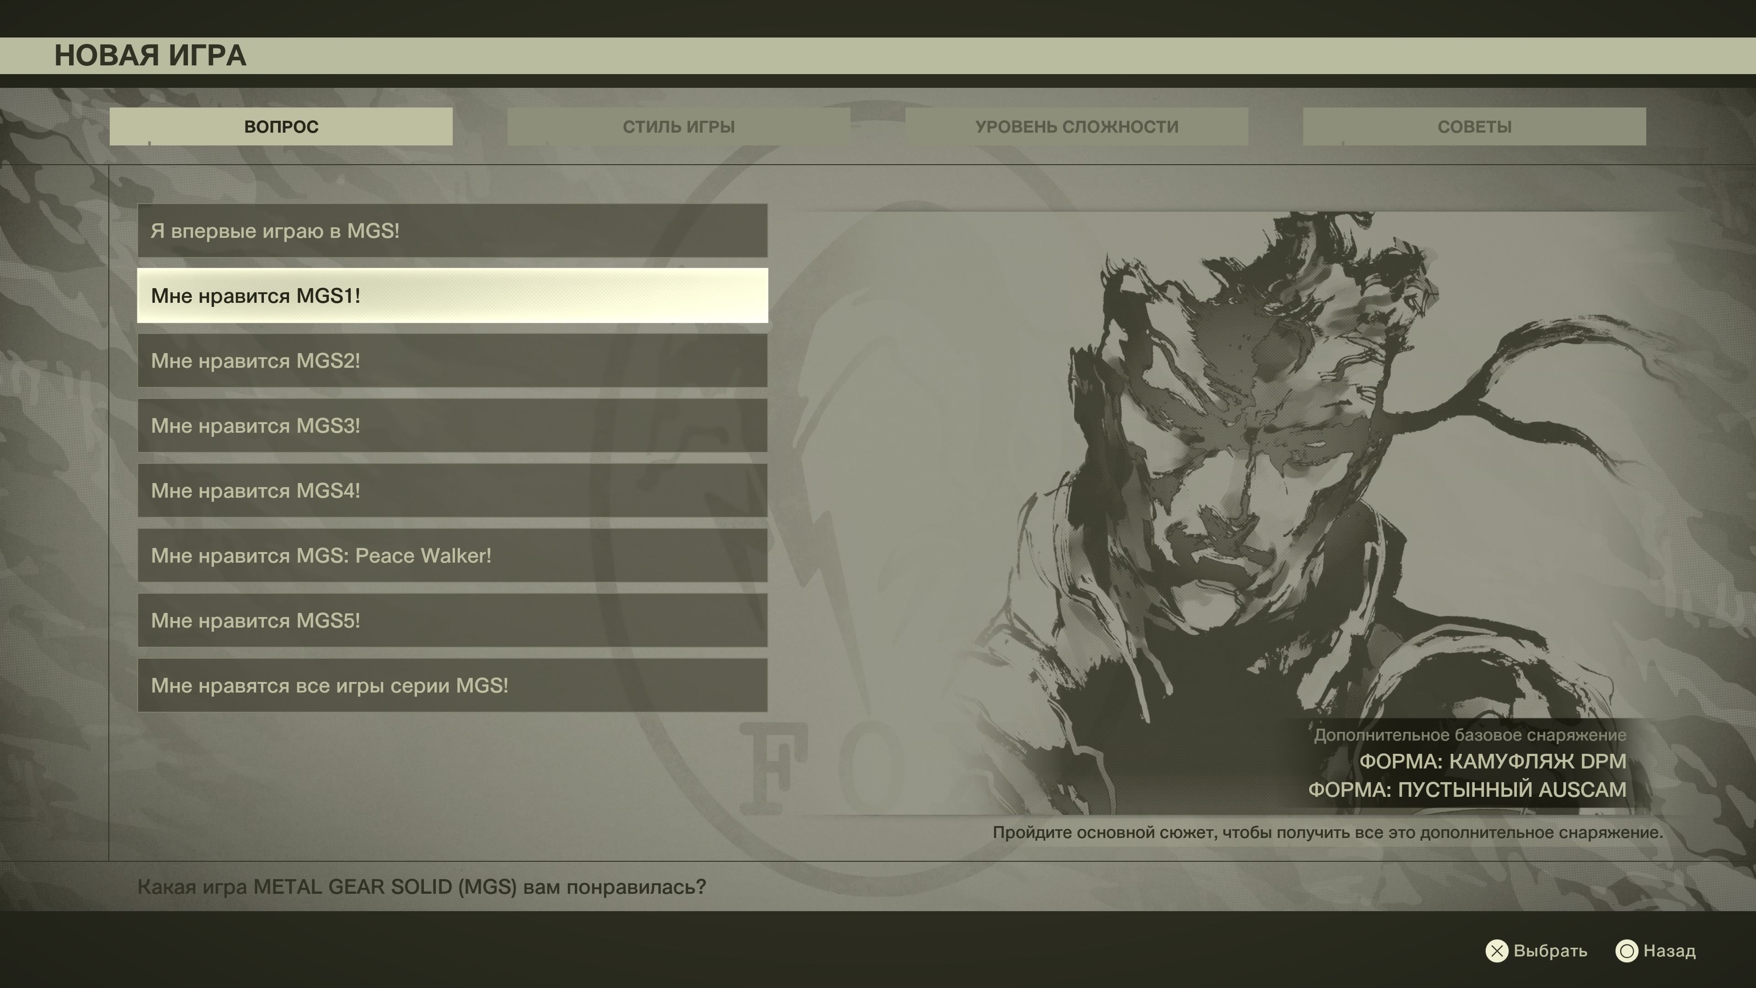
Task: Click 'ФОРМА: ПУСТЫННЫЙ AUSCAM' equipment text
Action: (x=1467, y=789)
